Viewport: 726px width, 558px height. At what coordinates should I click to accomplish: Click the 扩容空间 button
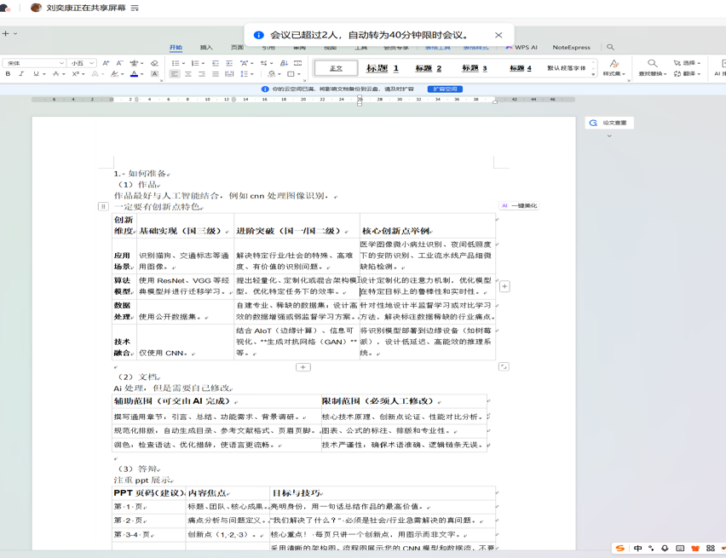[445, 89]
